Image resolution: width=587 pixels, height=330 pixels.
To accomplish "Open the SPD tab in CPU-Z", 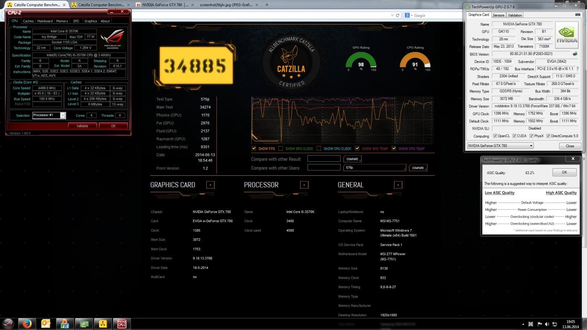I will [76, 21].
